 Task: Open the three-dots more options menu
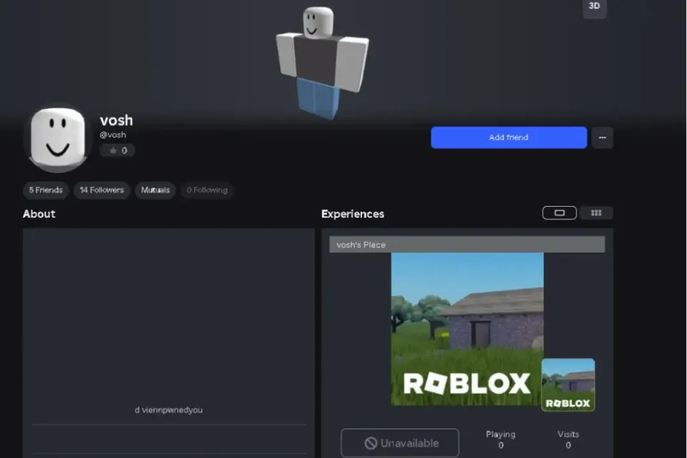[x=603, y=137]
